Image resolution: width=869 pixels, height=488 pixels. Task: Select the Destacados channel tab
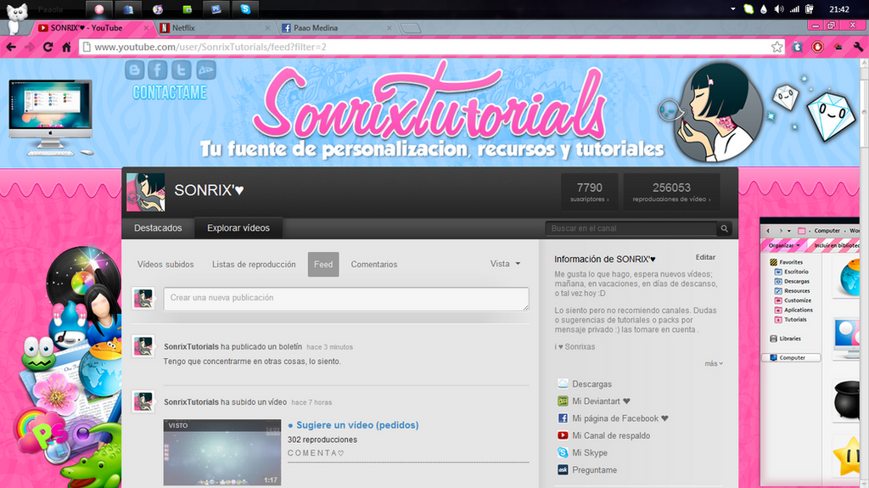coord(158,228)
